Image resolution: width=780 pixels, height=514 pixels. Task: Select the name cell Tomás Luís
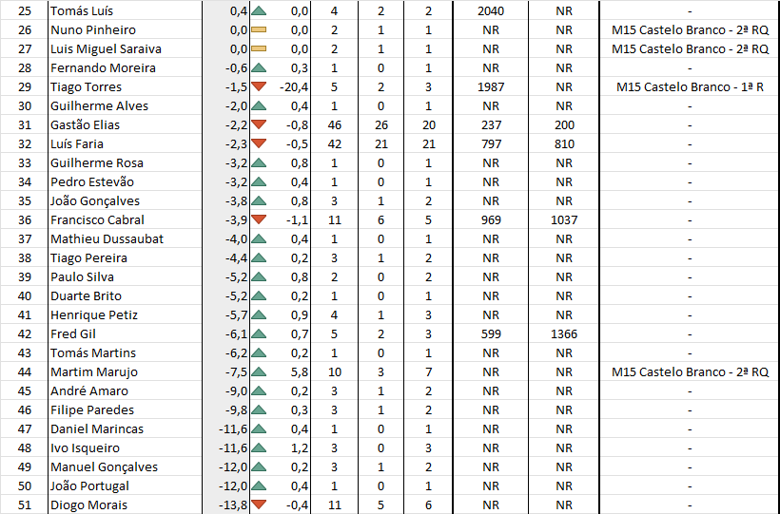pos(125,10)
